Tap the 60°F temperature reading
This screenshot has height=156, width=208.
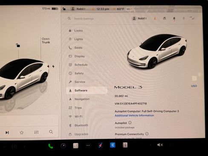tap(121, 9)
